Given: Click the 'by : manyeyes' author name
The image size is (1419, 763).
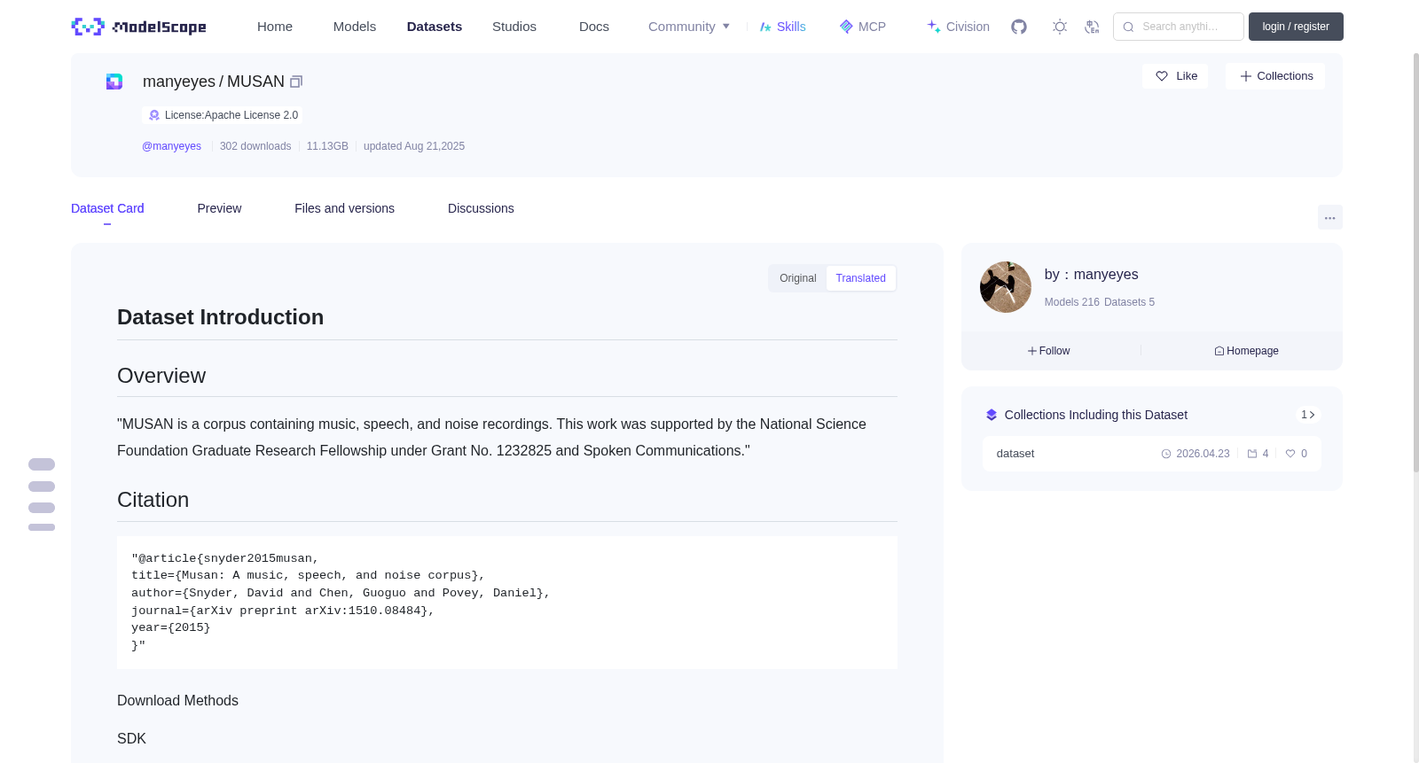Looking at the screenshot, I should 1092,275.
